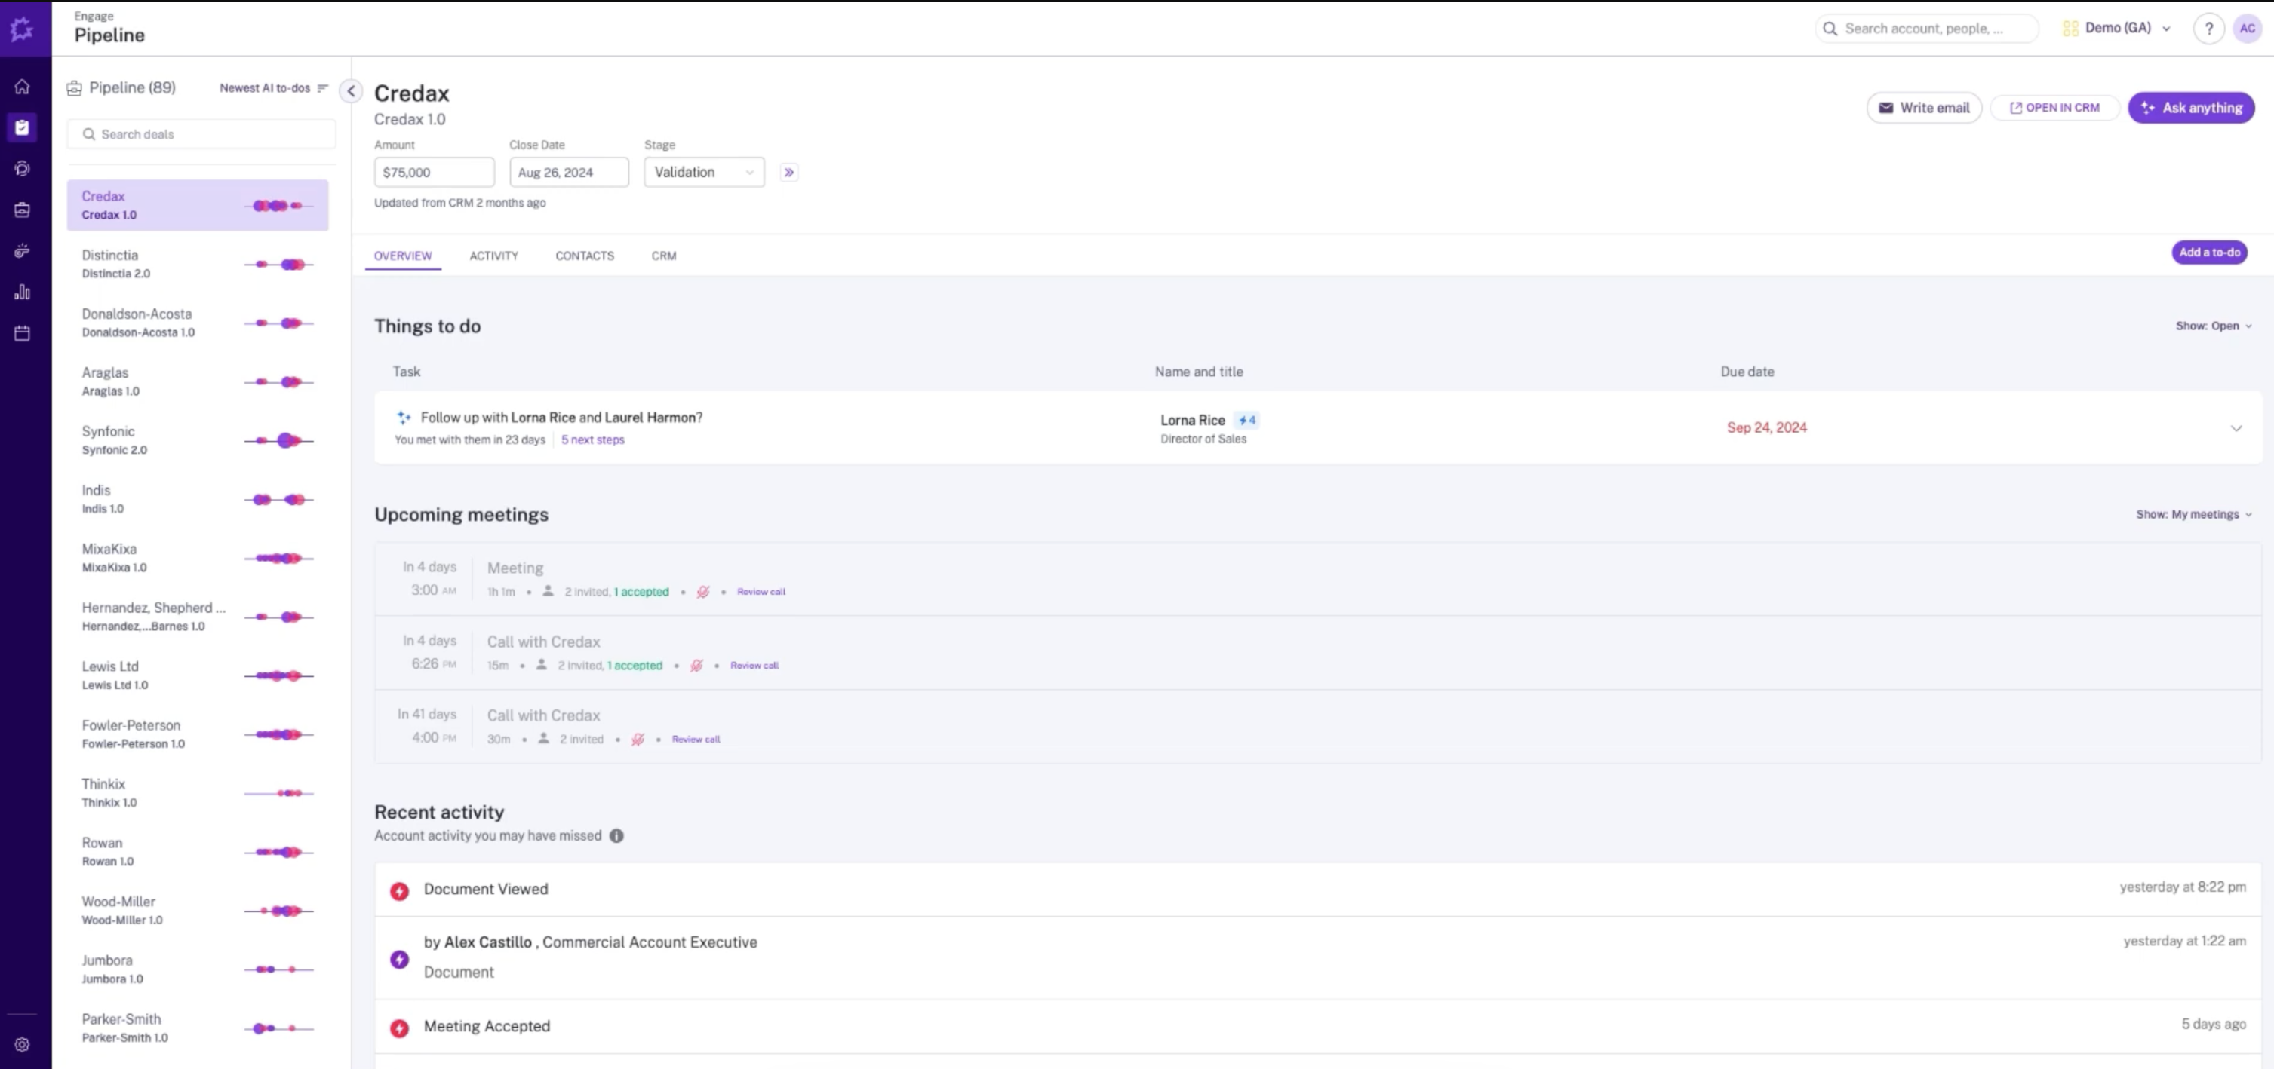The width and height of the screenshot is (2274, 1069).
Task: Click the Close Date field Aug 26, 2024
Action: (x=569, y=172)
